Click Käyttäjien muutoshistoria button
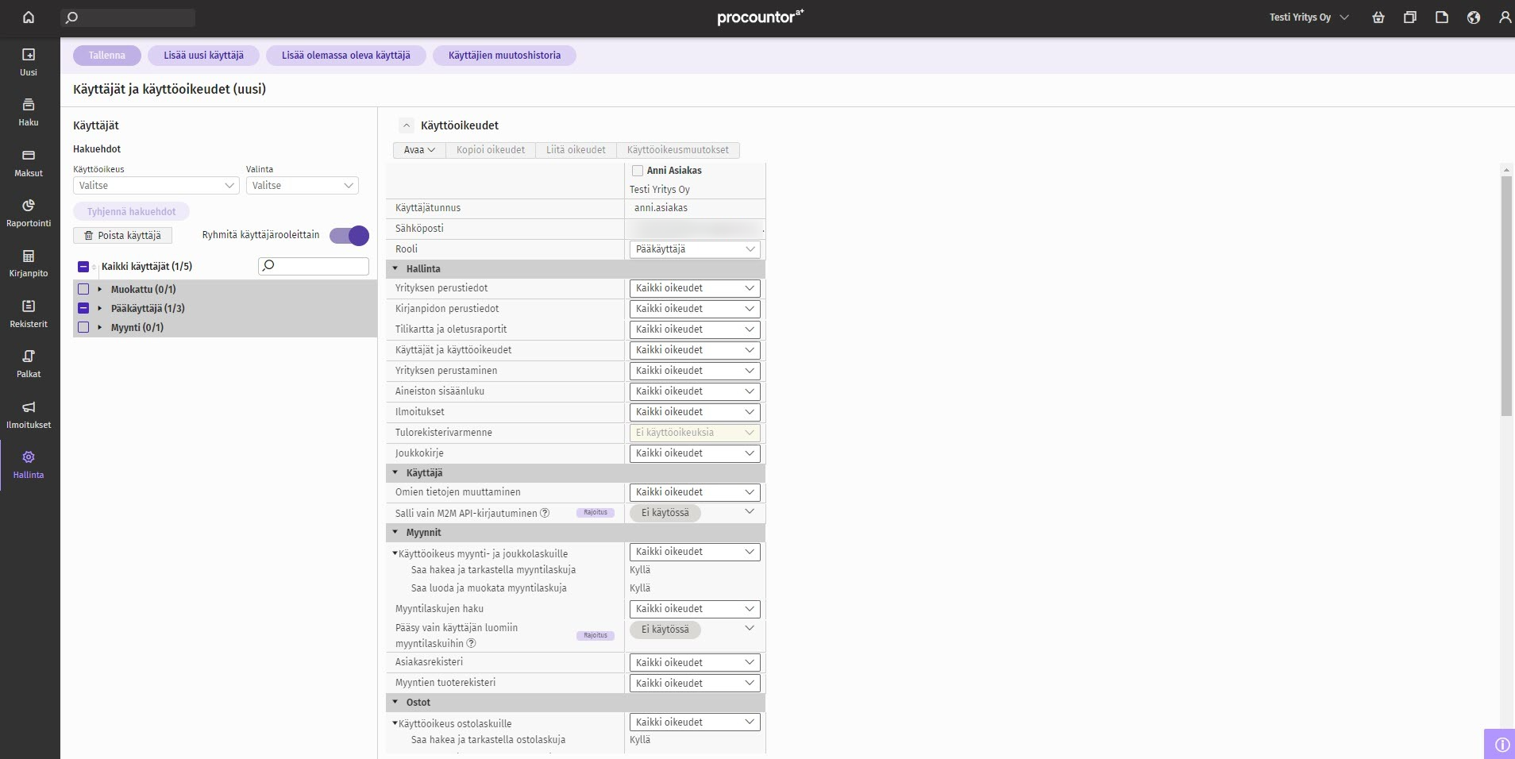1515x759 pixels. [504, 56]
